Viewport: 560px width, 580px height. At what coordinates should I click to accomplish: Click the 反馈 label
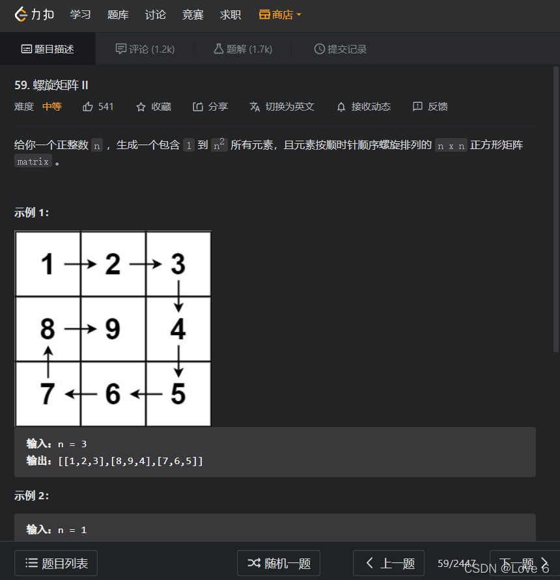(438, 107)
